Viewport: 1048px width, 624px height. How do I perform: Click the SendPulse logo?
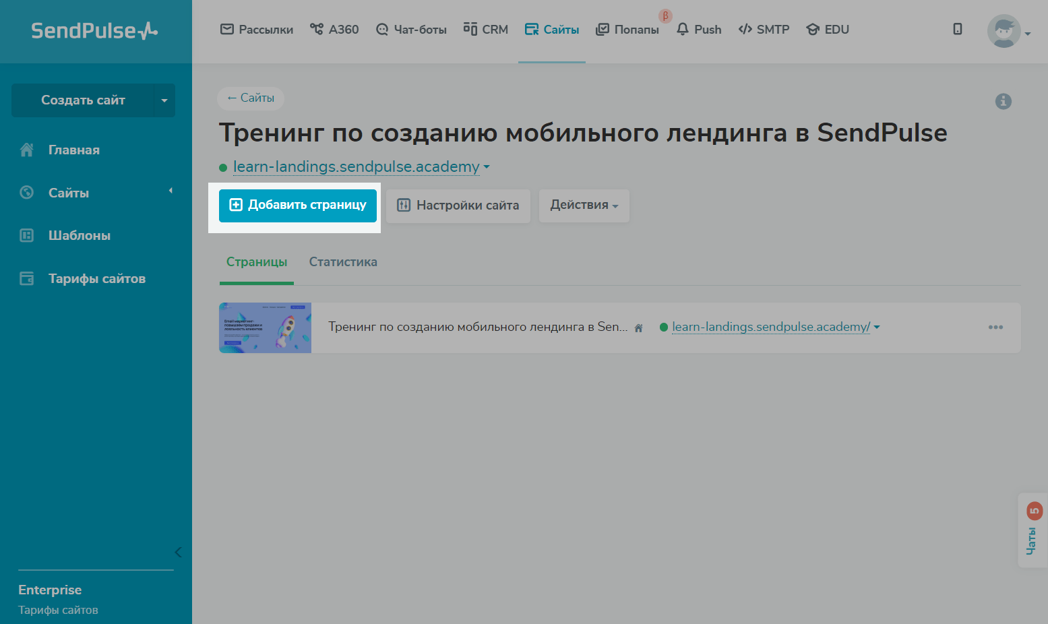click(x=94, y=31)
